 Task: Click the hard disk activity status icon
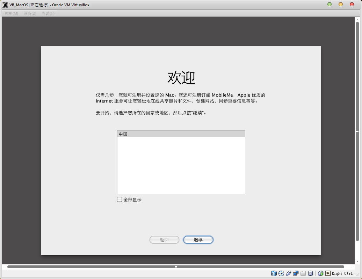(x=274, y=273)
